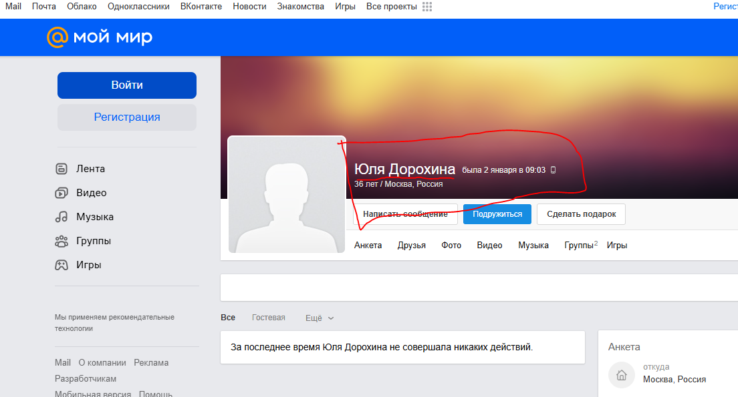Open the Мой Мир logo
The width and height of the screenshot is (738, 397).
pos(100,37)
